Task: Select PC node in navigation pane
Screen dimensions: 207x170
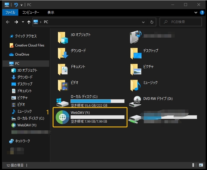Action: 26,64
